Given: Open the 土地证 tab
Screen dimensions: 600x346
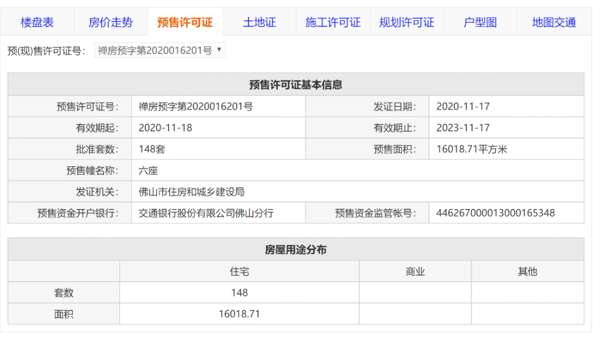Looking at the screenshot, I should pos(259,22).
